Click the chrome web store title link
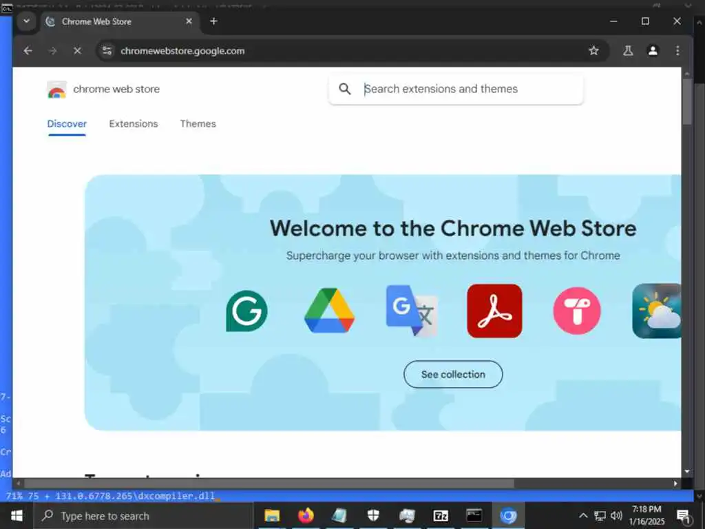The height and width of the screenshot is (529, 705). pyautogui.click(x=116, y=89)
